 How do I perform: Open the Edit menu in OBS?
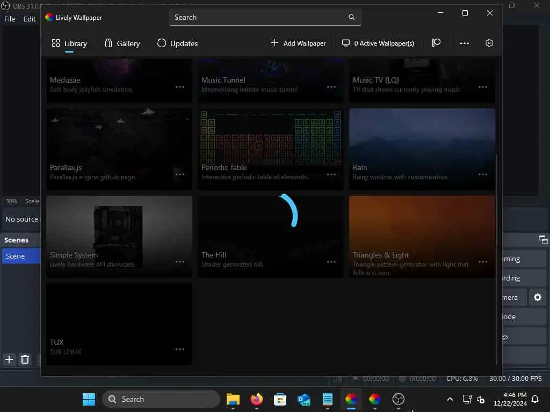tap(30, 19)
